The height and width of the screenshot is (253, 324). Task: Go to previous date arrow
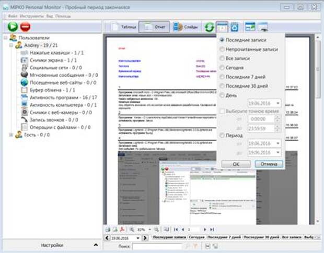[x=107, y=238]
